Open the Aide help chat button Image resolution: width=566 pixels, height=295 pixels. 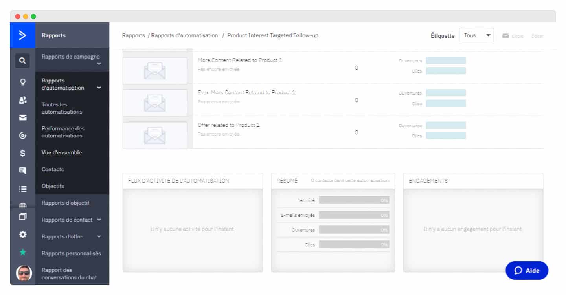[x=527, y=270]
